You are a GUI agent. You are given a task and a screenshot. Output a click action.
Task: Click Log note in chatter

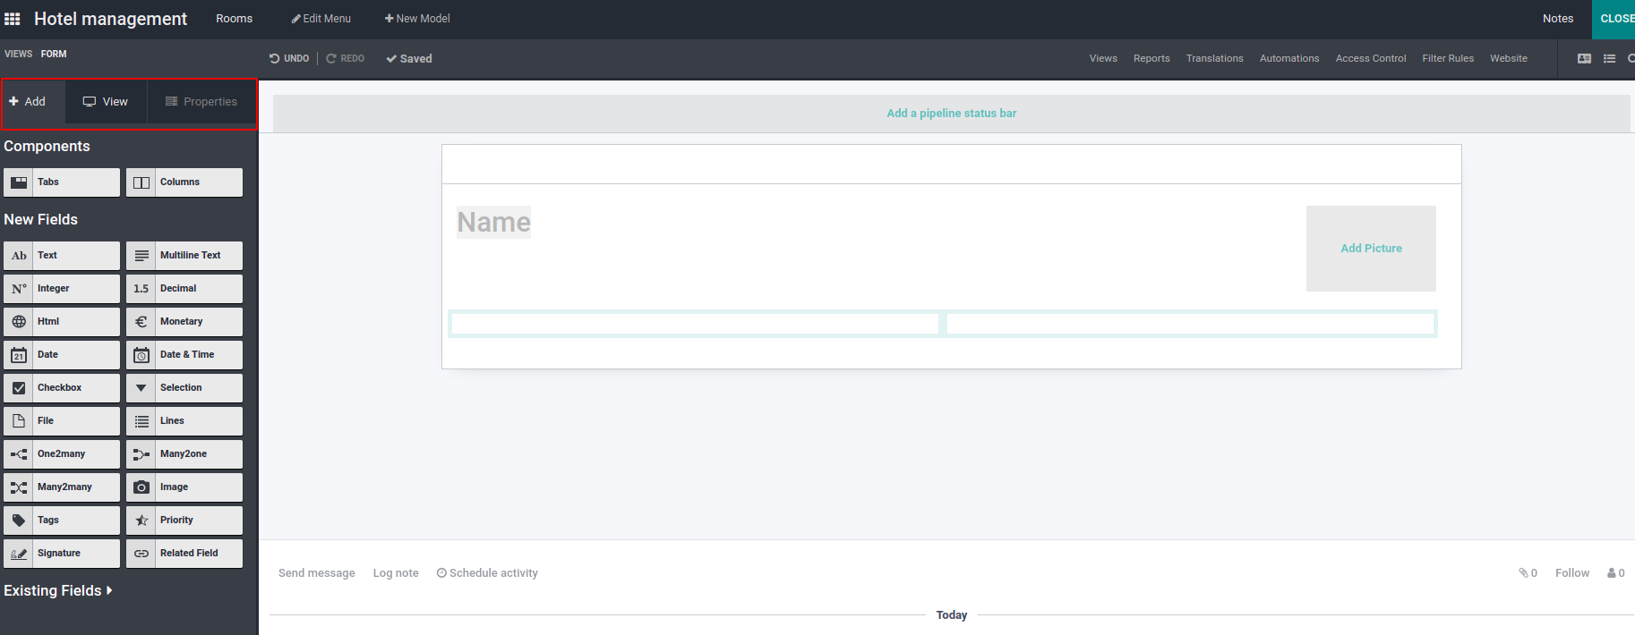click(396, 573)
